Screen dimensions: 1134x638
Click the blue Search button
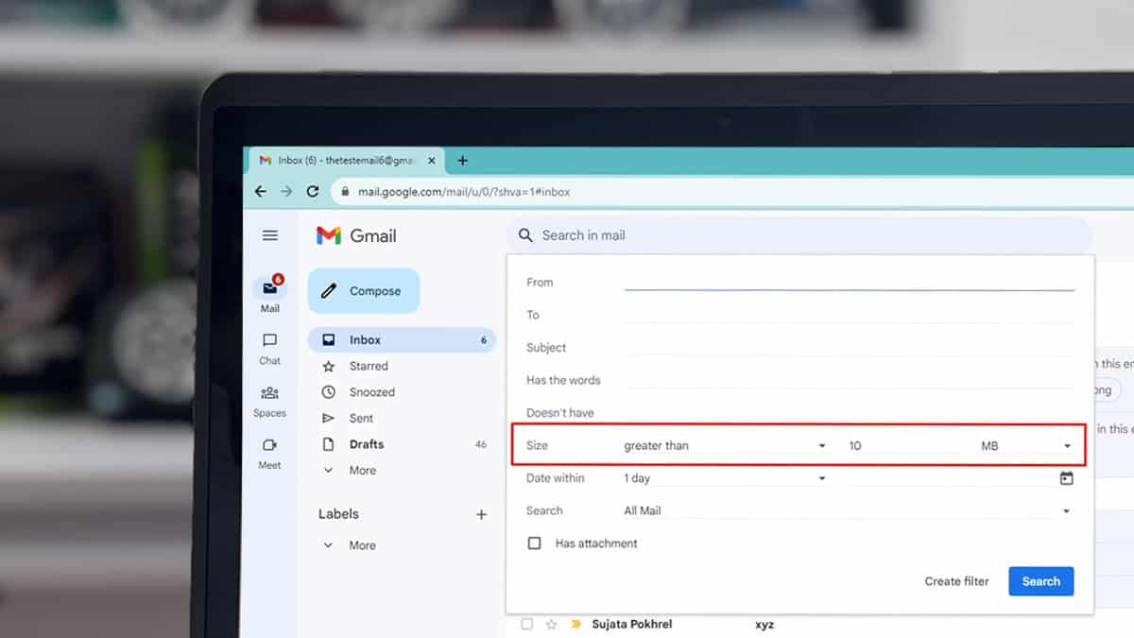tap(1040, 581)
